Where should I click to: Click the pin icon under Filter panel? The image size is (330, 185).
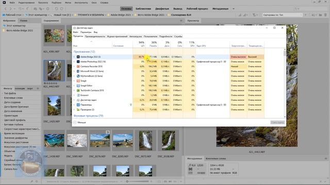click(x=32, y=181)
